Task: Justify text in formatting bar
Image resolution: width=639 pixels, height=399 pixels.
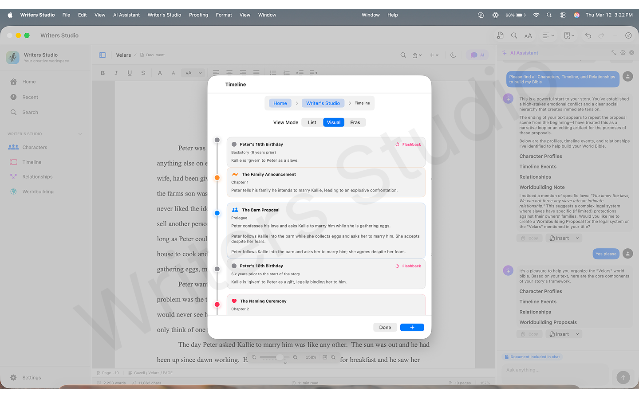Action: (256, 73)
